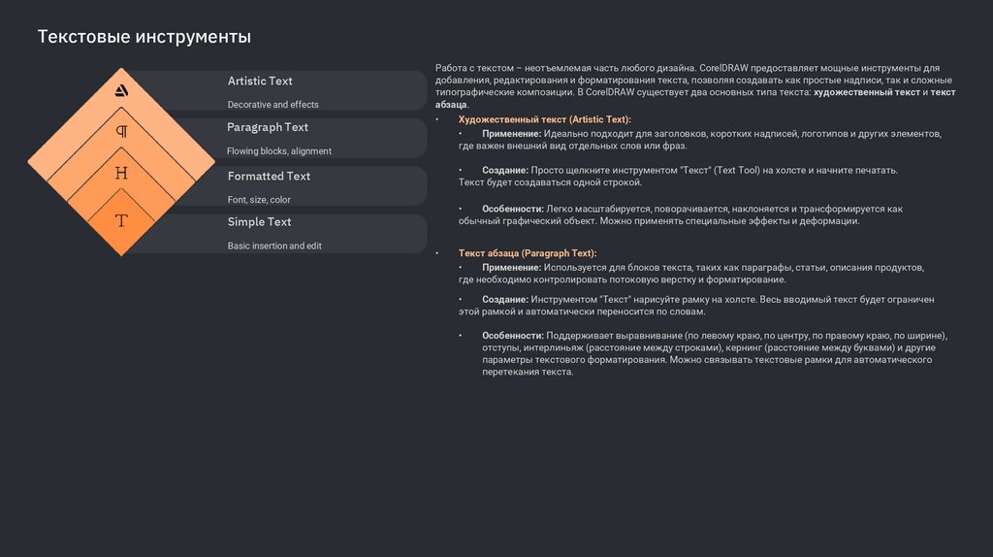Click the last "Особенности:" bullet label
The height and width of the screenshot is (557, 993).
pos(513,336)
